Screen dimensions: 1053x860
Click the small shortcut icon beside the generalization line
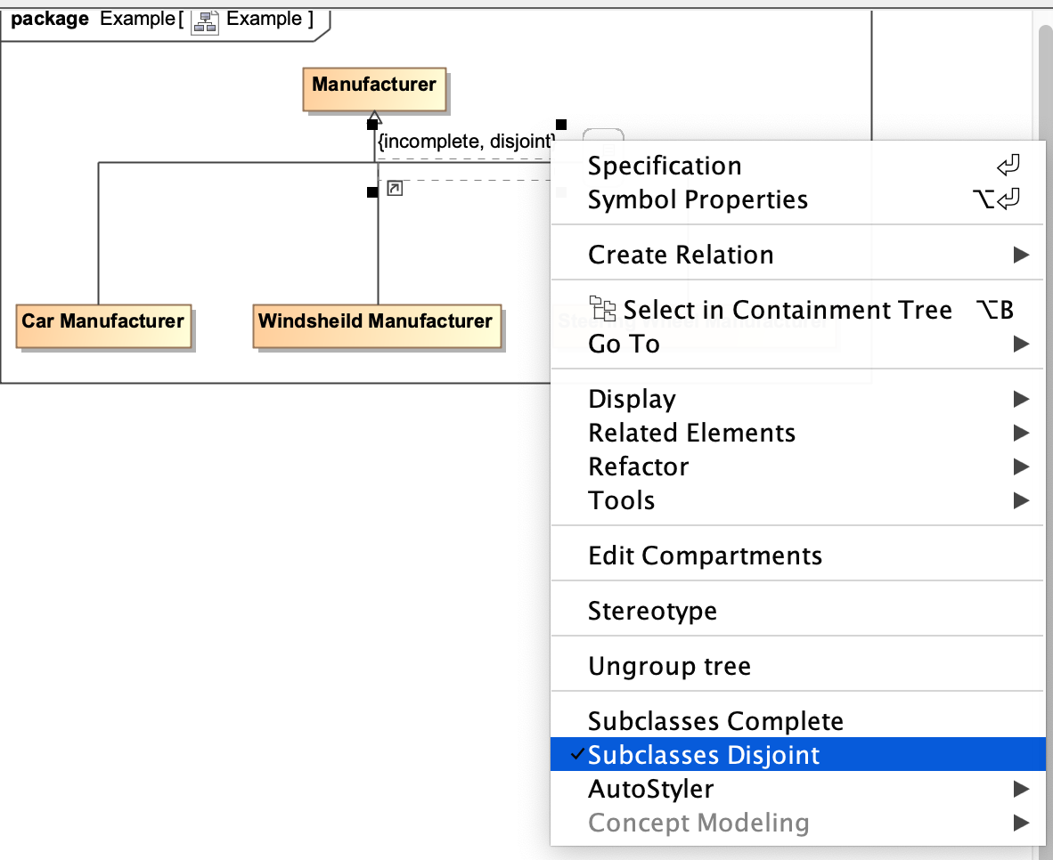tap(395, 189)
